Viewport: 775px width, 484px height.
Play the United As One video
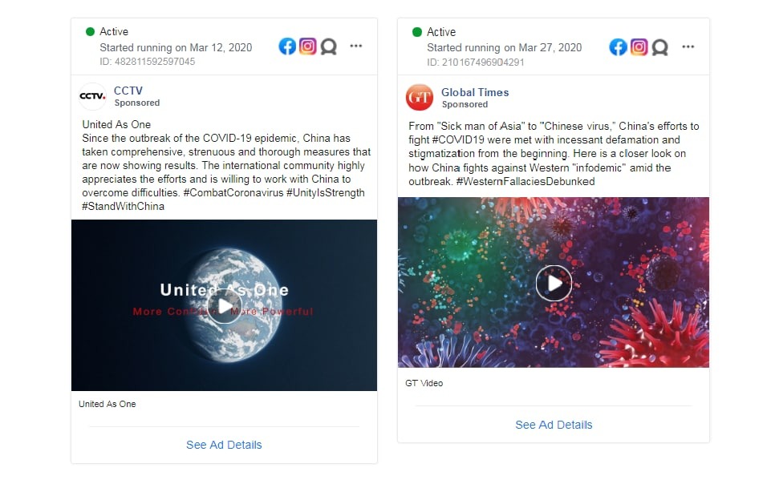point(225,306)
